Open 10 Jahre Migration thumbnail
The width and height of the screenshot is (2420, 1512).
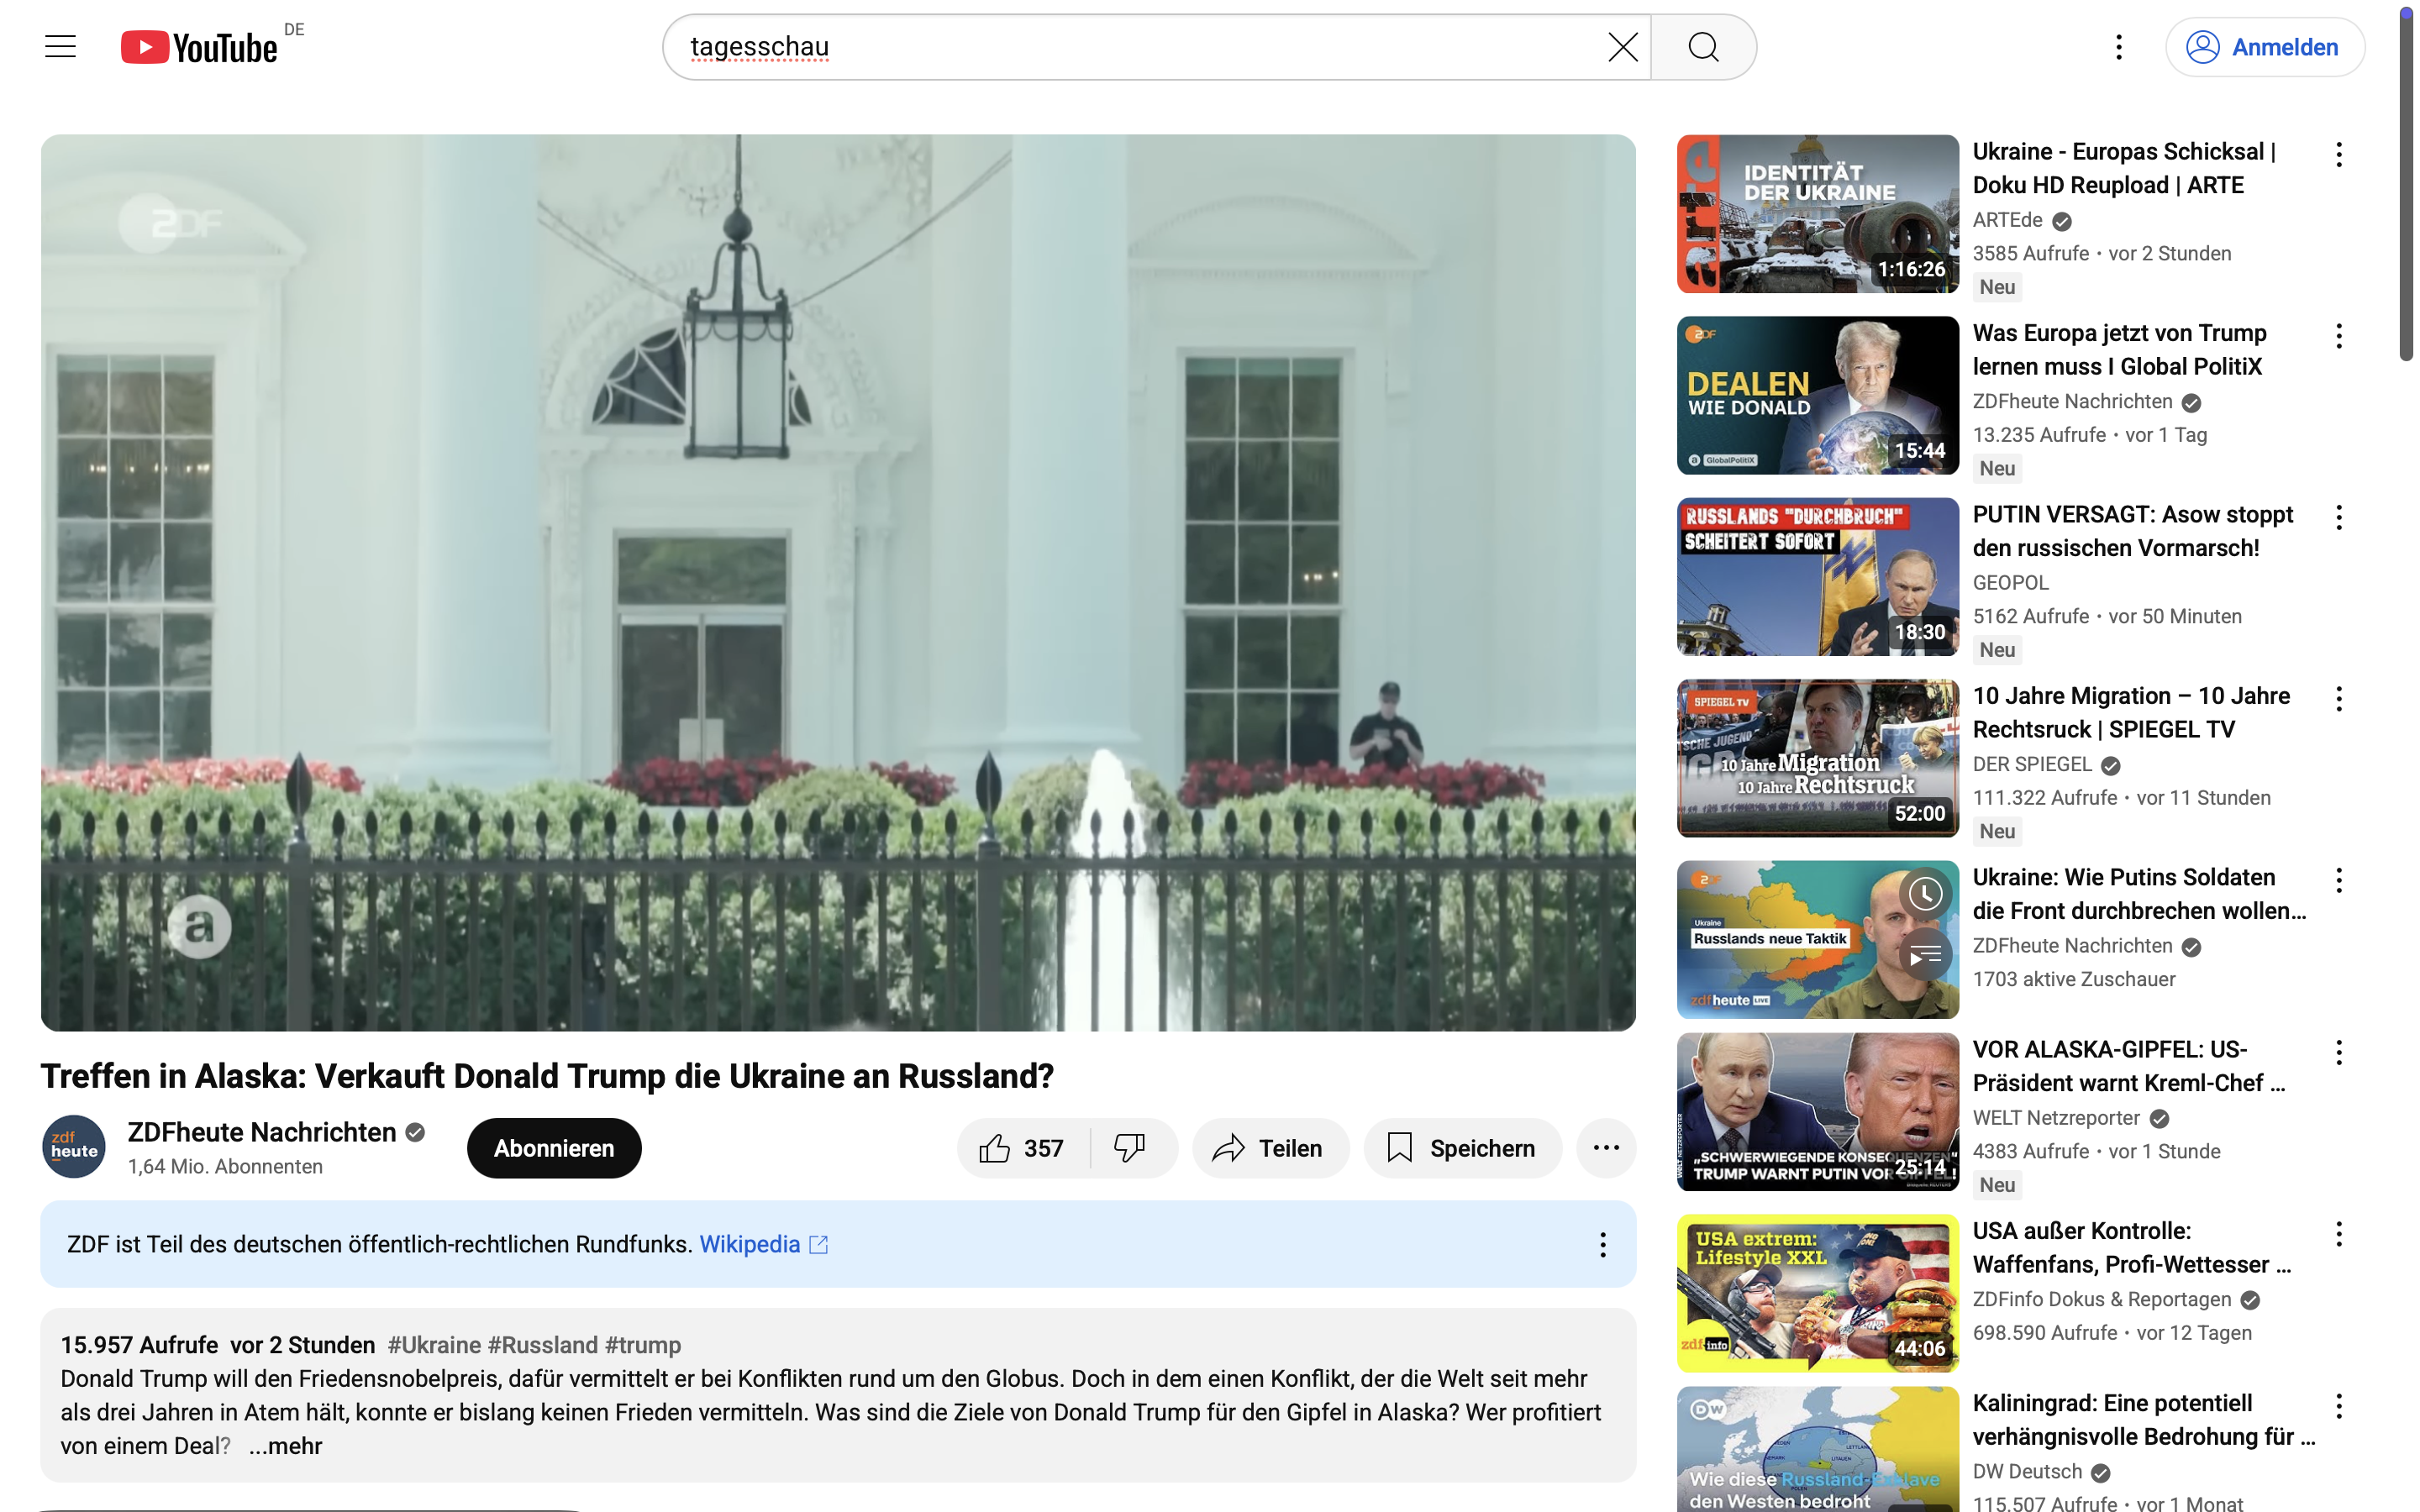pyautogui.click(x=1817, y=758)
